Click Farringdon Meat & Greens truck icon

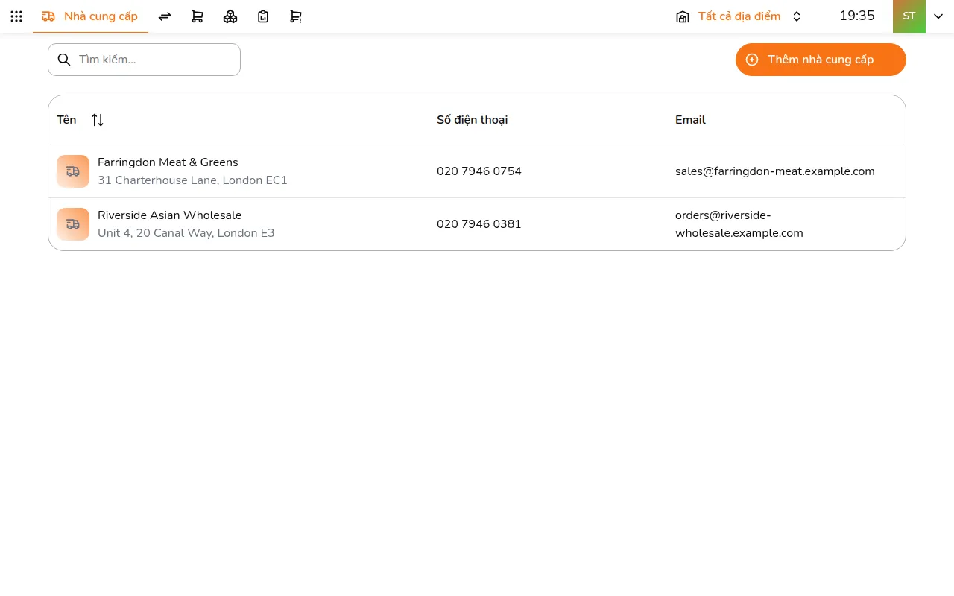73,171
